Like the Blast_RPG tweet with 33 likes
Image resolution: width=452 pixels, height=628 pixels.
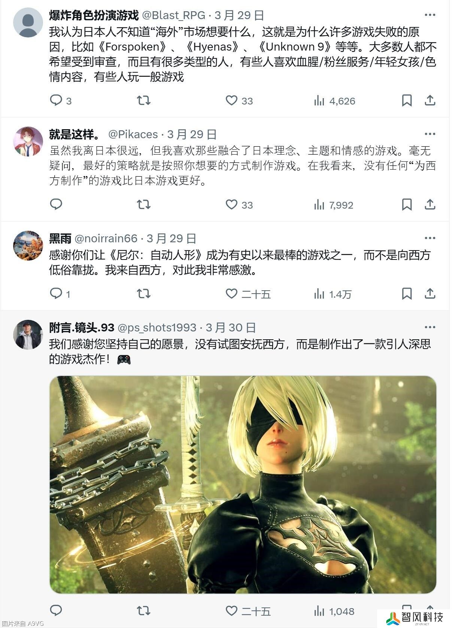239,100
